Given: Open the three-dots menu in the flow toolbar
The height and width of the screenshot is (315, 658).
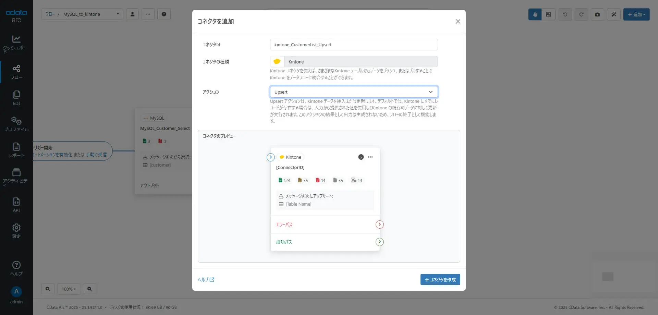Looking at the screenshot, I should (x=148, y=14).
